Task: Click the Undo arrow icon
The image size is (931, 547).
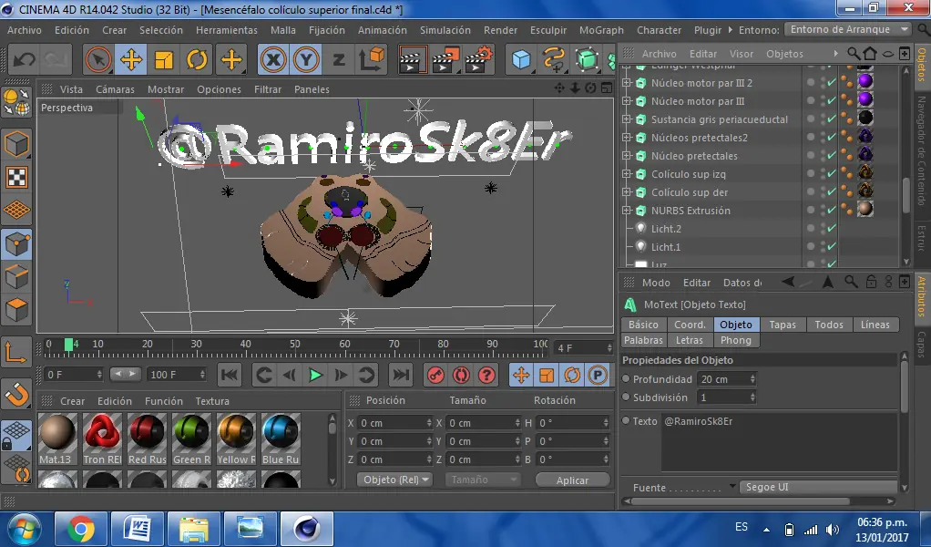Action: pyautogui.click(x=24, y=60)
